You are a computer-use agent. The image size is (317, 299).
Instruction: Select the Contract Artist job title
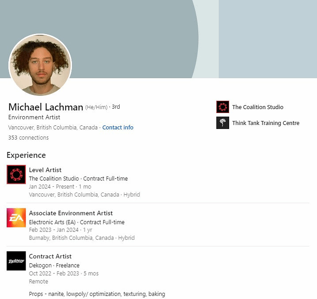pos(50,256)
